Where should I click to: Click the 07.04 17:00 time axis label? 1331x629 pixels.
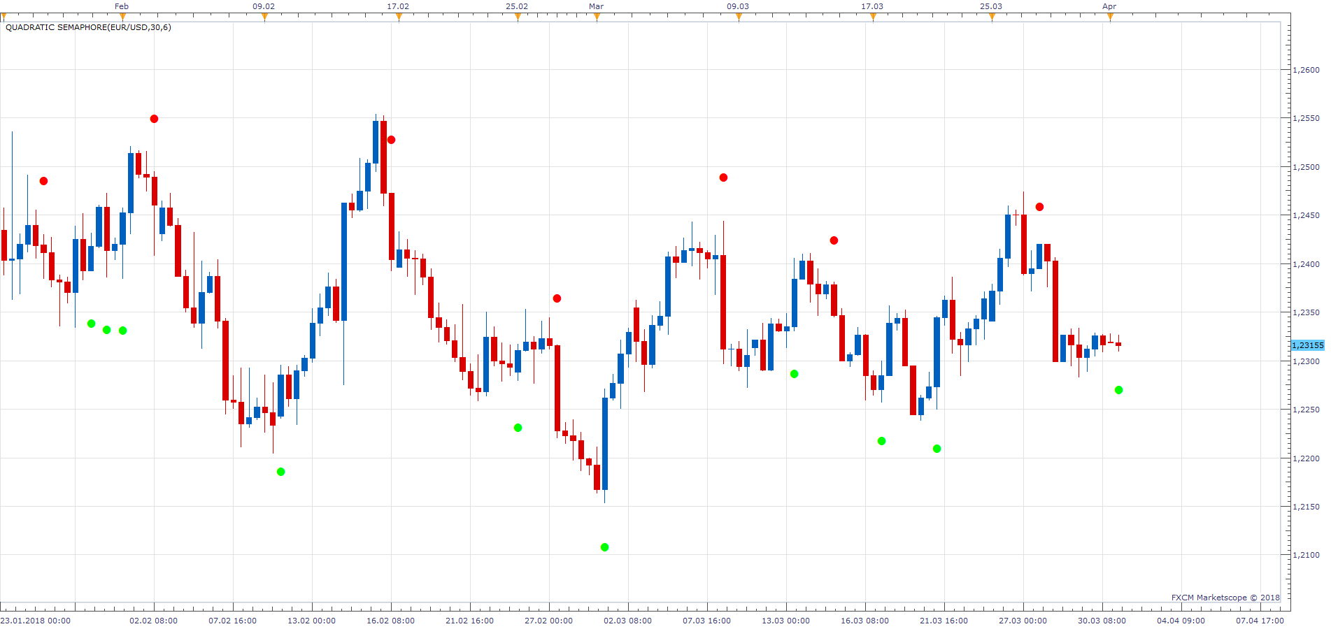tap(1260, 621)
